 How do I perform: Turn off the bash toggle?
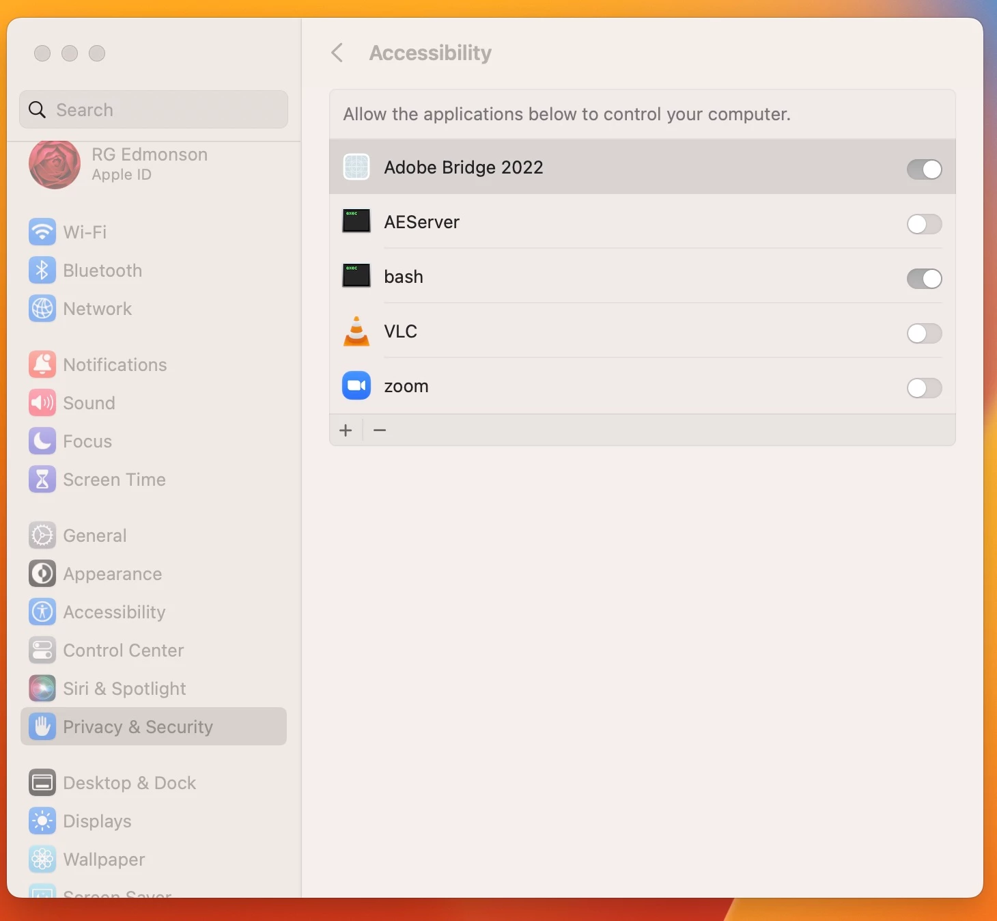coord(924,279)
